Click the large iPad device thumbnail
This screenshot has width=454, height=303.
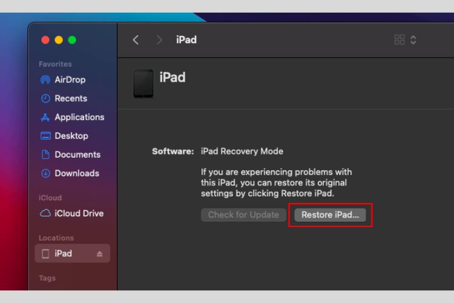coord(143,84)
